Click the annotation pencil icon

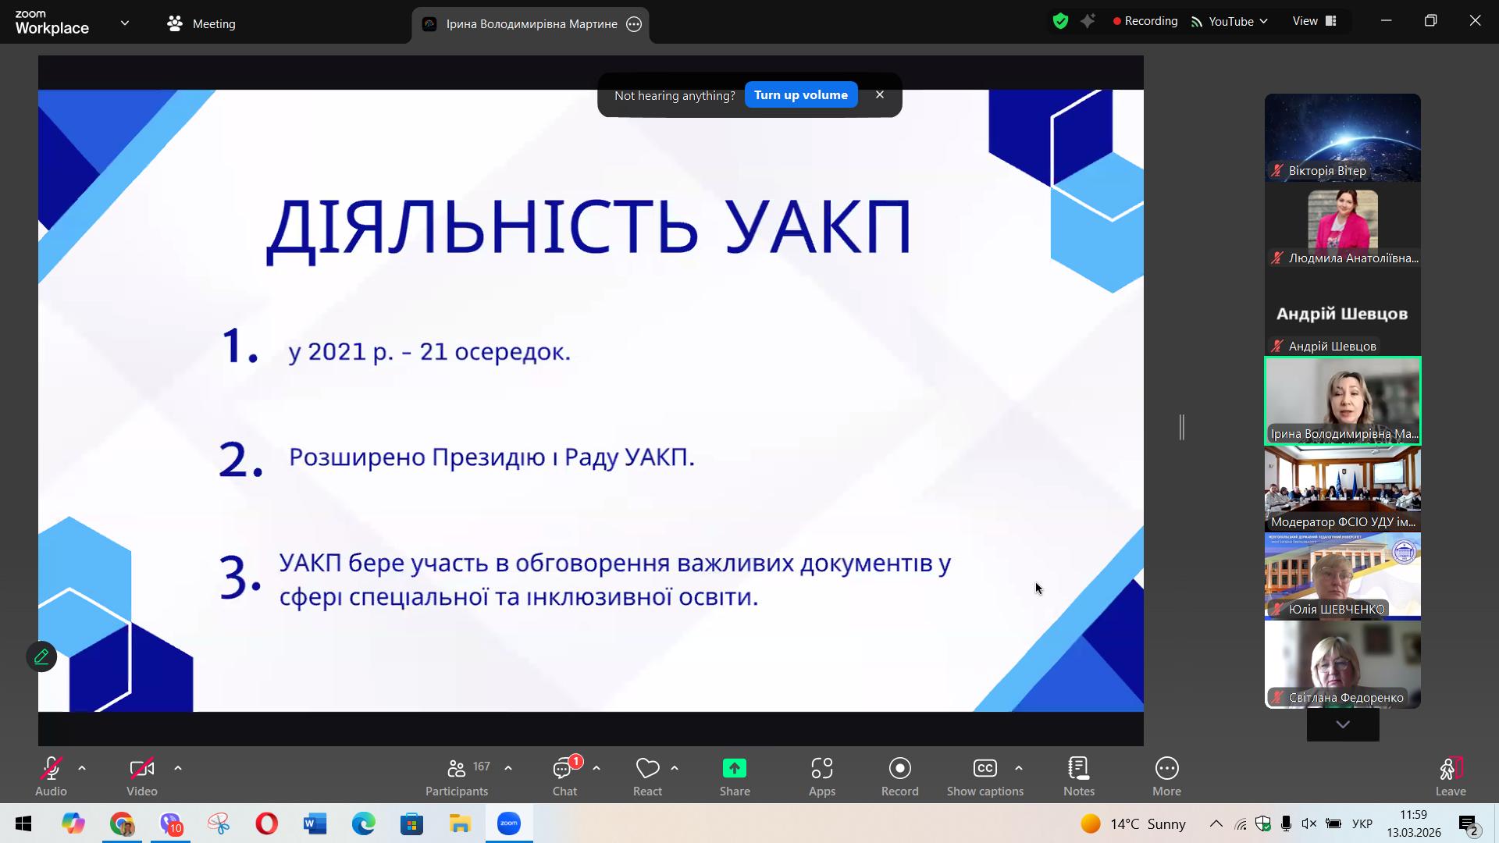(41, 656)
